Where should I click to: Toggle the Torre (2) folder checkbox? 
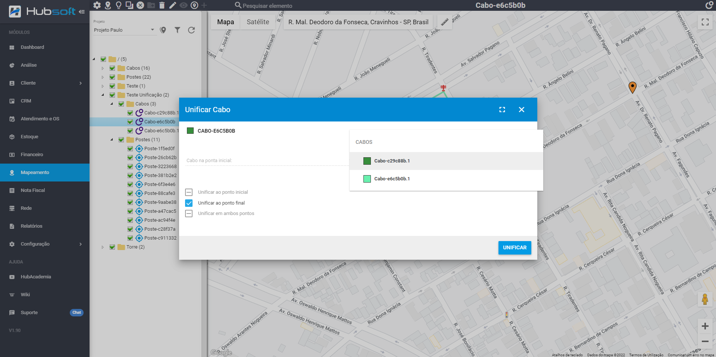pyautogui.click(x=112, y=247)
